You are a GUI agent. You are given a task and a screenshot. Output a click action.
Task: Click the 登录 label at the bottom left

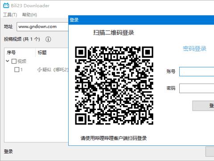8,152
